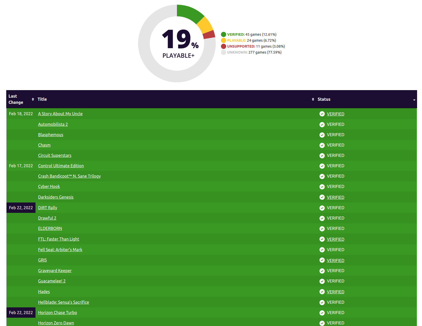
Task: Open the Circuit Superstars link
Action: click(x=55, y=155)
